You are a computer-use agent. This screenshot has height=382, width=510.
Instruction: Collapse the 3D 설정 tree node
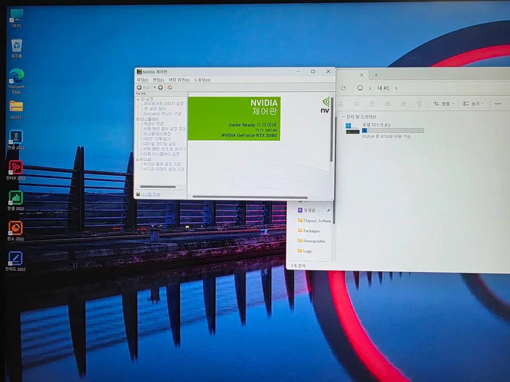138,99
